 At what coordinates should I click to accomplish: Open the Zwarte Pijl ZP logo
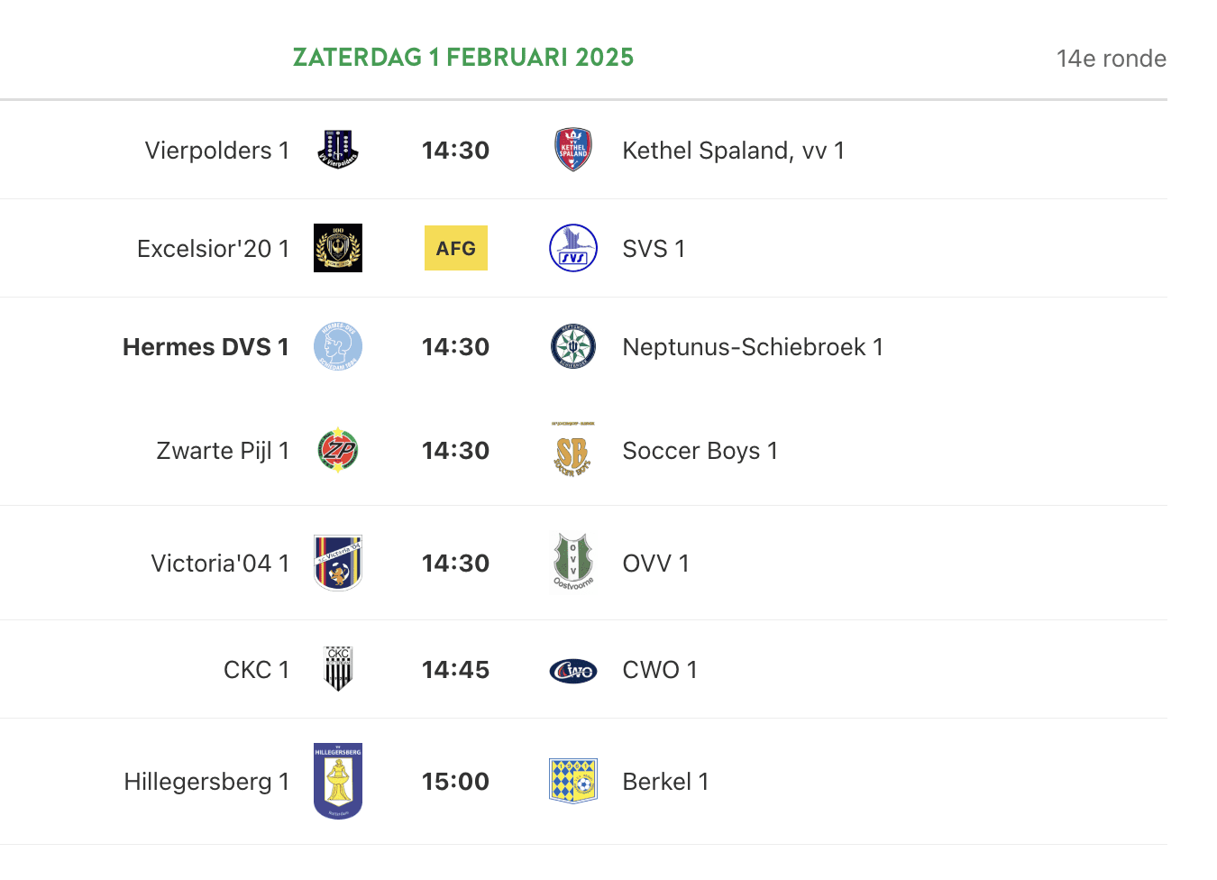pos(338,450)
